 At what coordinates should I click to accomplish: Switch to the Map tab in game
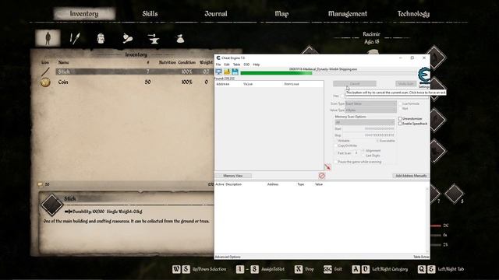click(x=281, y=14)
